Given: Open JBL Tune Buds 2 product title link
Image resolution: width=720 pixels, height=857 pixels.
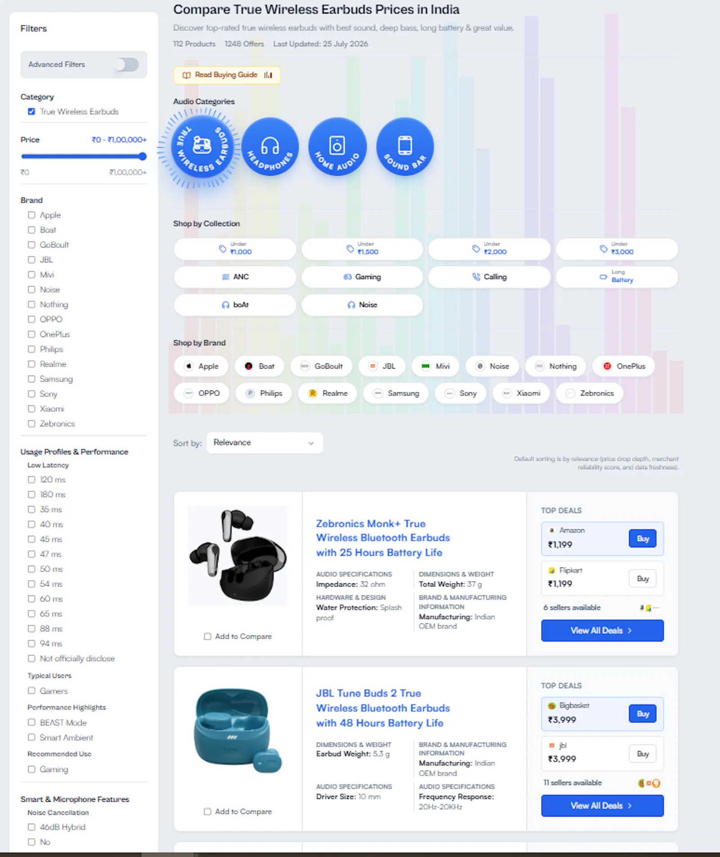Looking at the screenshot, I should pyautogui.click(x=383, y=708).
